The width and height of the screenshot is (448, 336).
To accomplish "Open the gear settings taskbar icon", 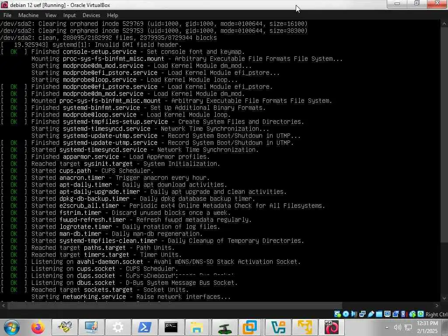I will pyautogui.click(x=118, y=327).
